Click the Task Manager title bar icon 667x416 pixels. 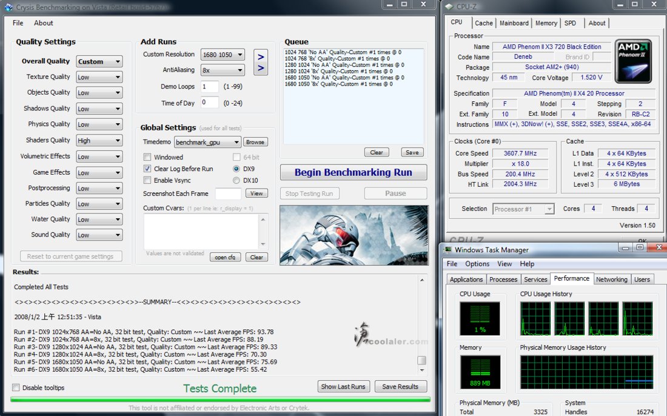pyautogui.click(x=448, y=250)
